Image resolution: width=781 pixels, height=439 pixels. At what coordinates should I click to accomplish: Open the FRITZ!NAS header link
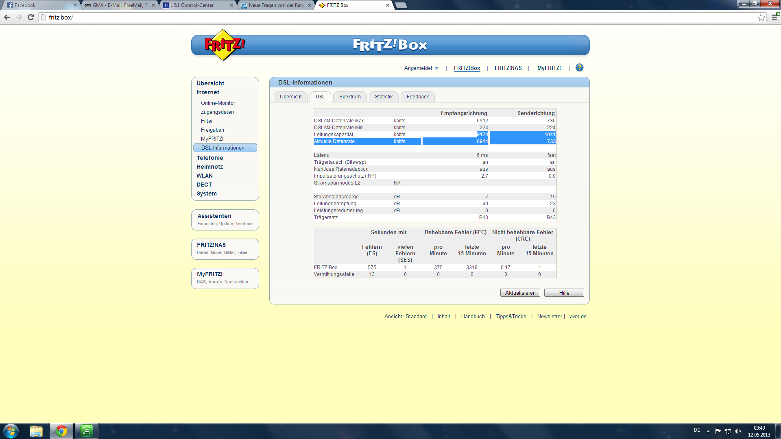click(x=508, y=68)
